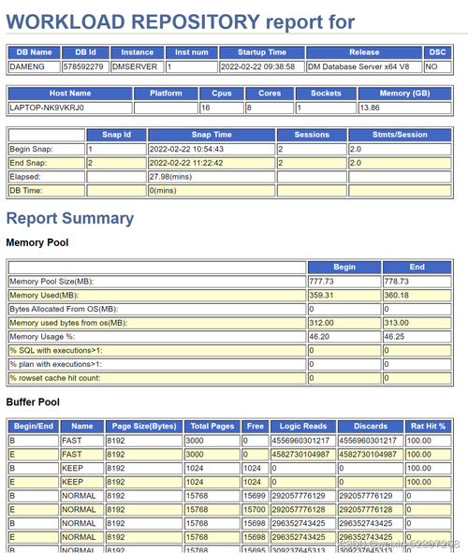Select the LAPTOP-NK9VKRJ0 host name cell
468x553 pixels.
[x=70, y=108]
